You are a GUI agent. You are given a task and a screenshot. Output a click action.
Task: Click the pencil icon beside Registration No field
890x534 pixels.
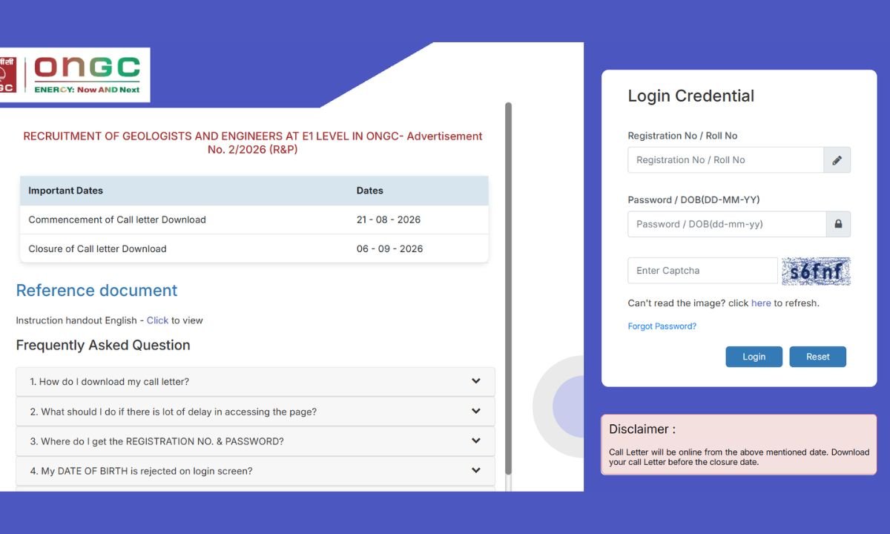[837, 160]
